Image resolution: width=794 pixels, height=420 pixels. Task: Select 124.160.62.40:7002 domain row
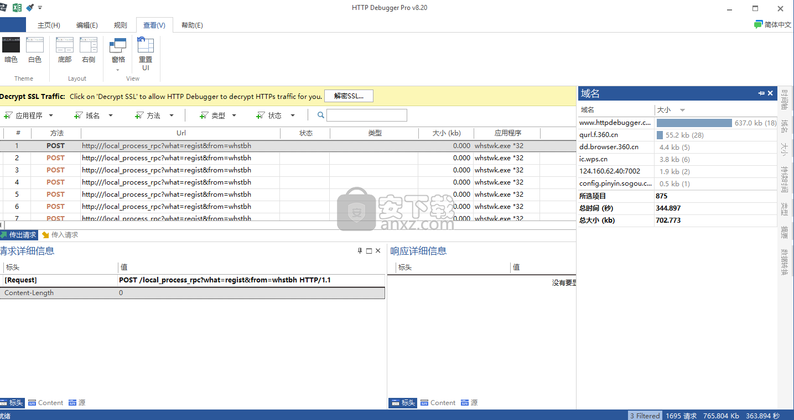[x=678, y=171]
